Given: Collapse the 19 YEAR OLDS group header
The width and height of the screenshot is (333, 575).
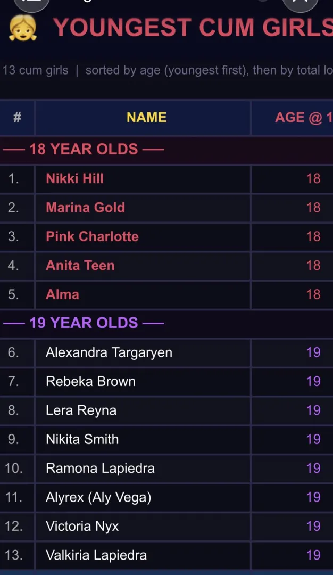Looking at the screenshot, I should tap(84, 323).
